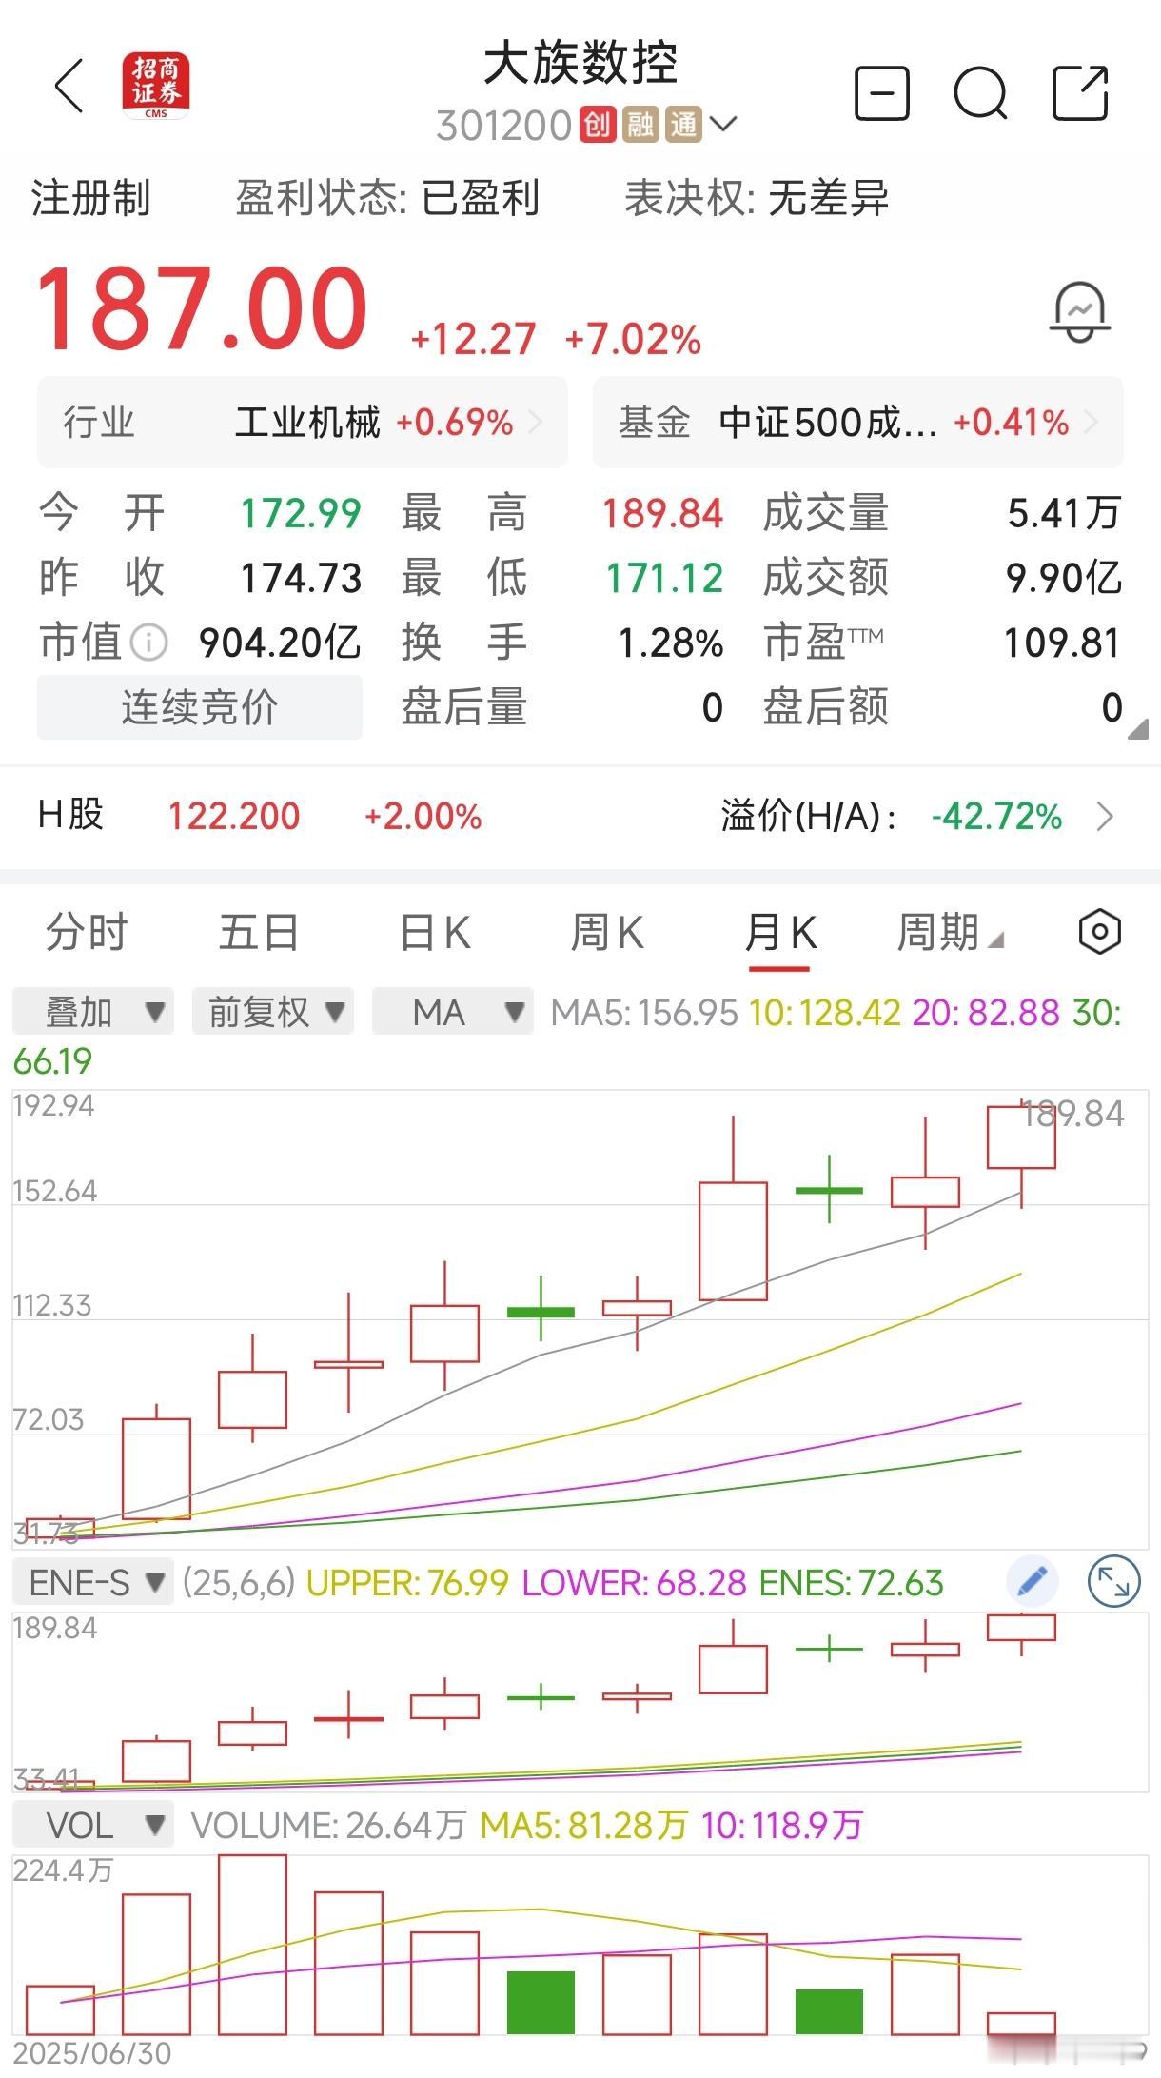Open ENE-S indicator dropdown
This screenshot has height=2078, width=1161.
(x=93, y=1582)
